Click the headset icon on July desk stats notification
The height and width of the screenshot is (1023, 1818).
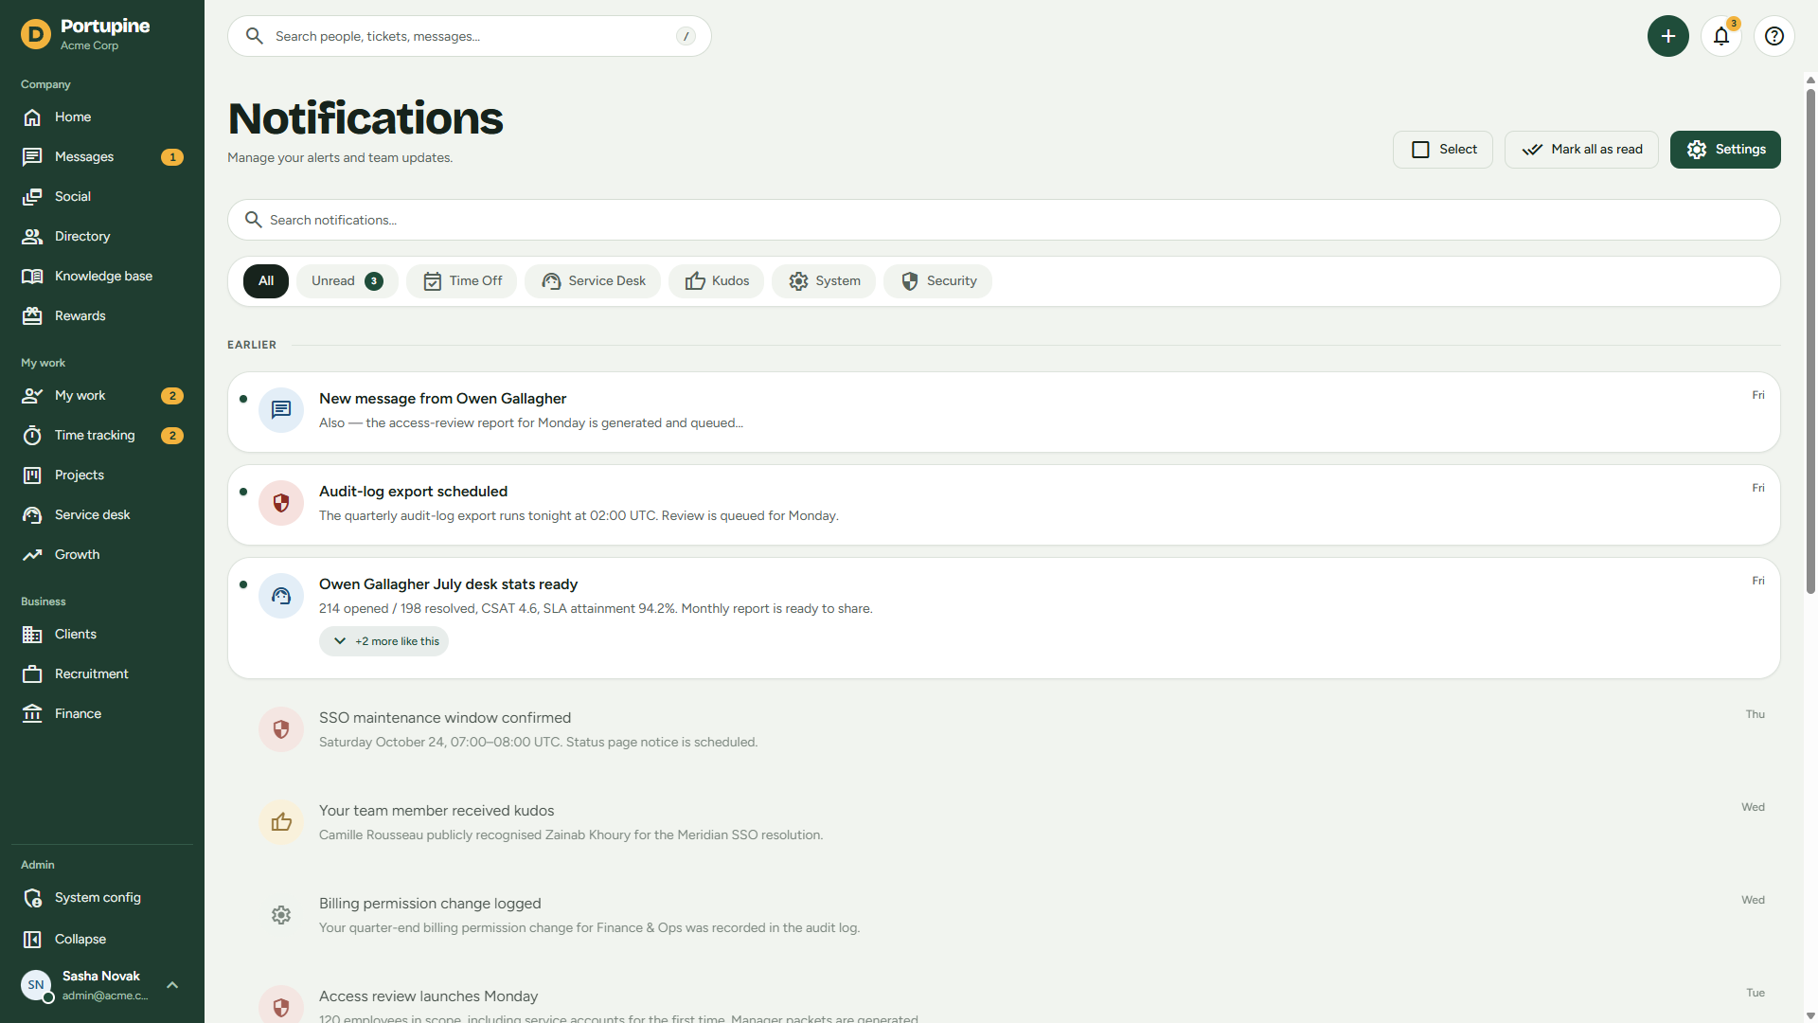tap(281, 596)
